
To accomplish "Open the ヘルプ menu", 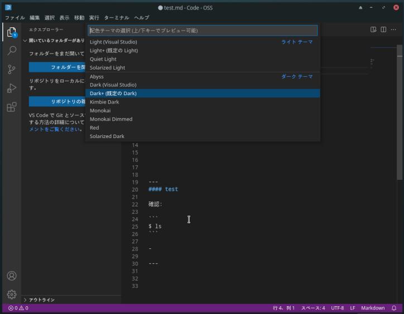I will 141,18.
